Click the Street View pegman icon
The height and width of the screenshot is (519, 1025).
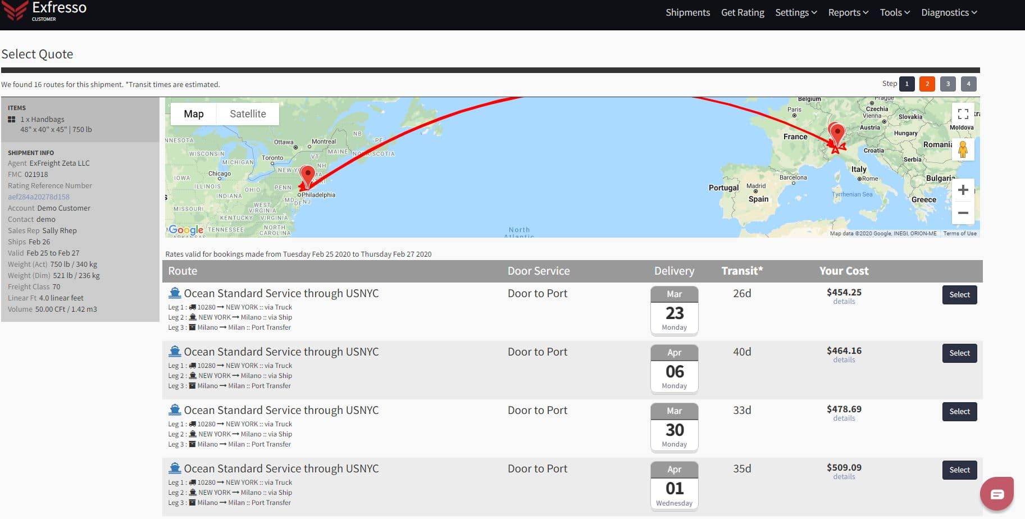(963, 149)
